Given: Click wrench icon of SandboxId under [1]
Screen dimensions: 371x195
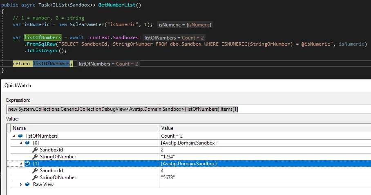Looking at the screenshot, I should [x=35, y=171].
